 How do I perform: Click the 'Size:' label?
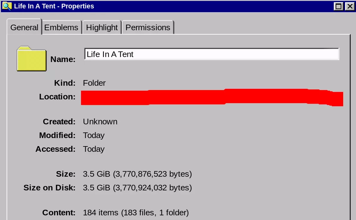point(66,174)
